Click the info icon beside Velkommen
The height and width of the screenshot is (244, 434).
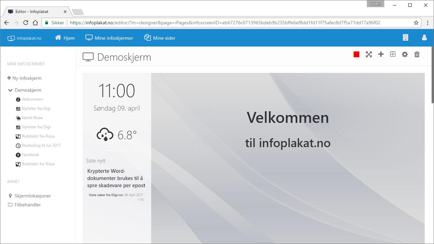18,100
